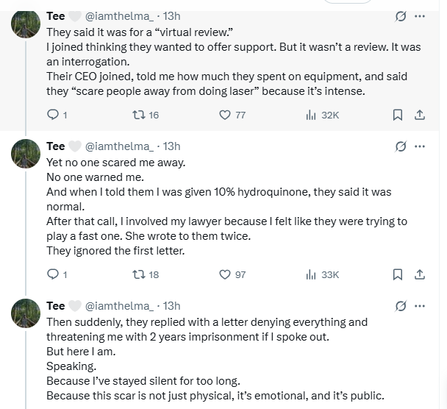The image size is (447, 409).
Task: Open more options on first tweet
Action: [x=420, y=16]
